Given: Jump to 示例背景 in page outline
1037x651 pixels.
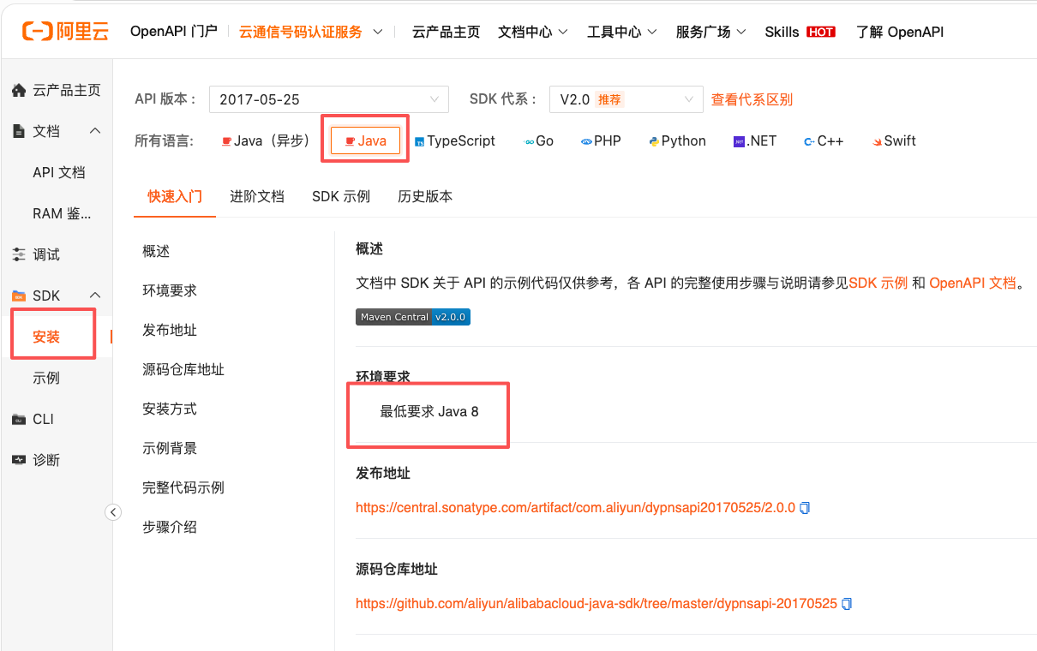Looking at the screenshot, I should point(170,448).
